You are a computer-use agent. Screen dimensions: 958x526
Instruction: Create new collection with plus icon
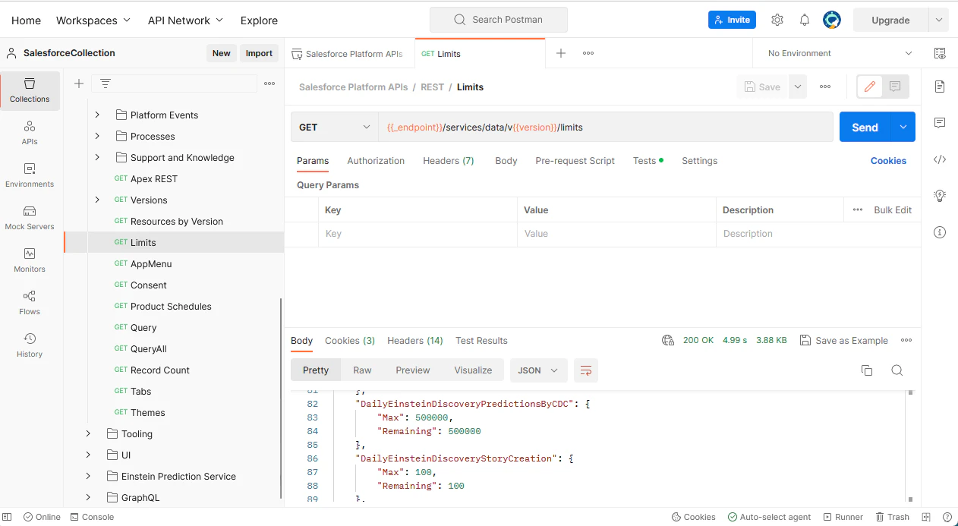tap(79, 83)
